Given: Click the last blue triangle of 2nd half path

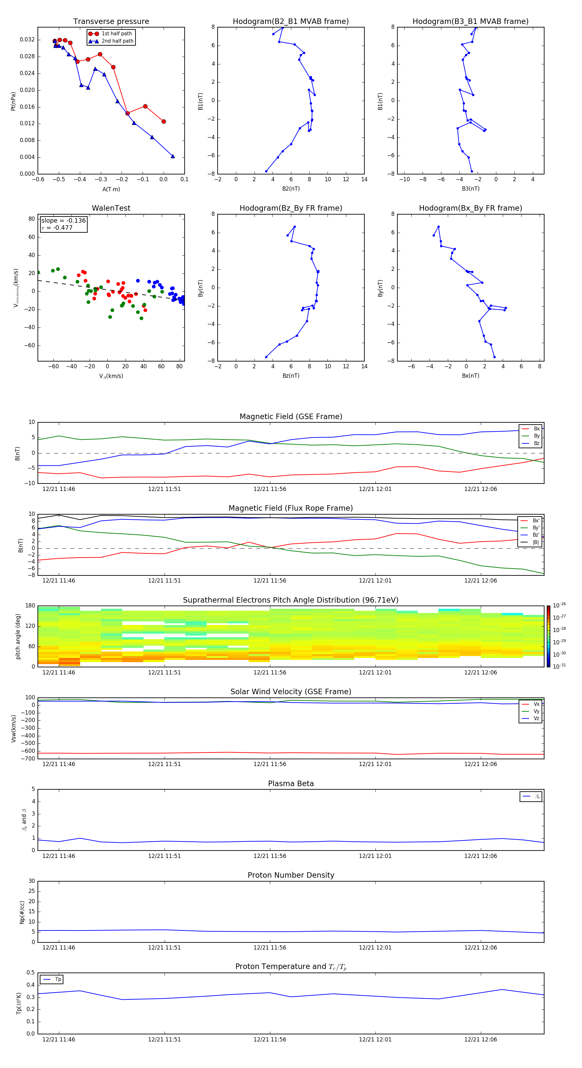Looking at the screenshot, I should [x=173, y=156].
